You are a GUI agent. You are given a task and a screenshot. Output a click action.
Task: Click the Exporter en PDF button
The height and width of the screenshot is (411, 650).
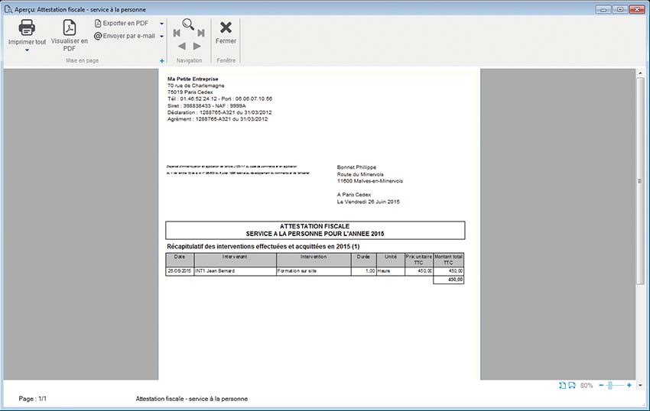[121, 23]
